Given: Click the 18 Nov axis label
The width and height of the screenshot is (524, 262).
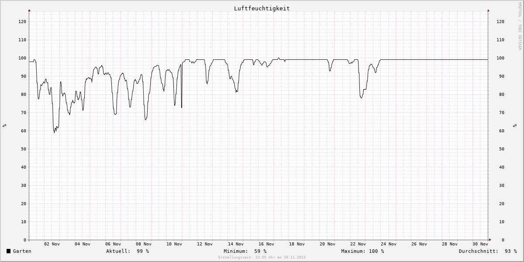Looking at the screenshot, I should tap(297, 244).
